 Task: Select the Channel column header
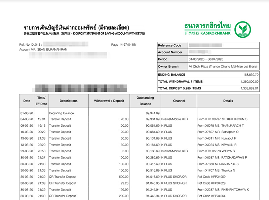click(x=179, y=101)
